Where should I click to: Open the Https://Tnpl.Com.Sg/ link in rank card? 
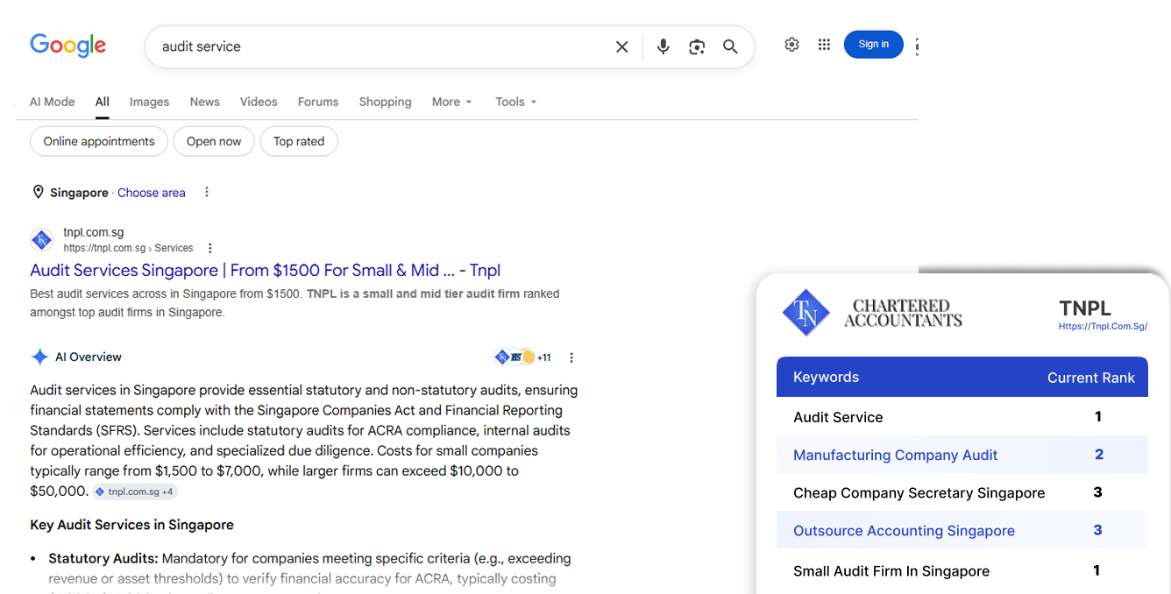[1103, 326]
